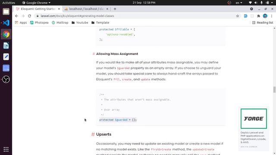Click the inline $guarded code word
The image size is (276, 155).
click(x=123, y=68)
